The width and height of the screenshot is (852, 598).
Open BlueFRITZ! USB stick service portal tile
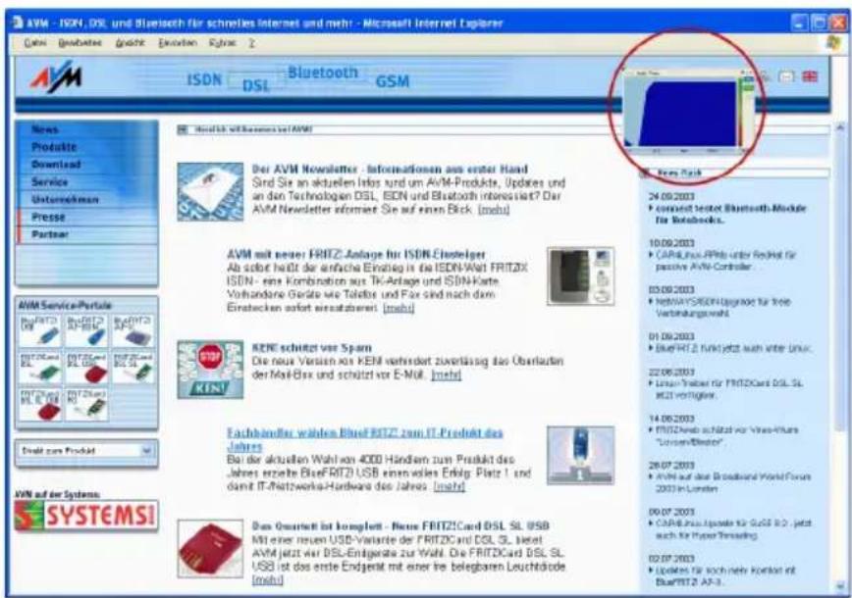click(x=40, y=330)
